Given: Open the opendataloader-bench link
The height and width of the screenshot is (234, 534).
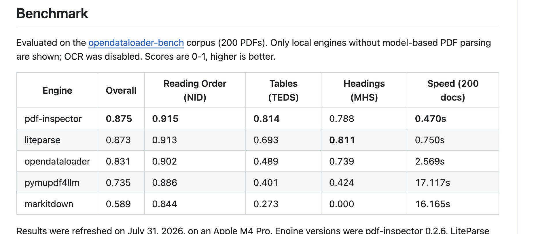Looking at the screenshot, I should click(x=136, y=43).
